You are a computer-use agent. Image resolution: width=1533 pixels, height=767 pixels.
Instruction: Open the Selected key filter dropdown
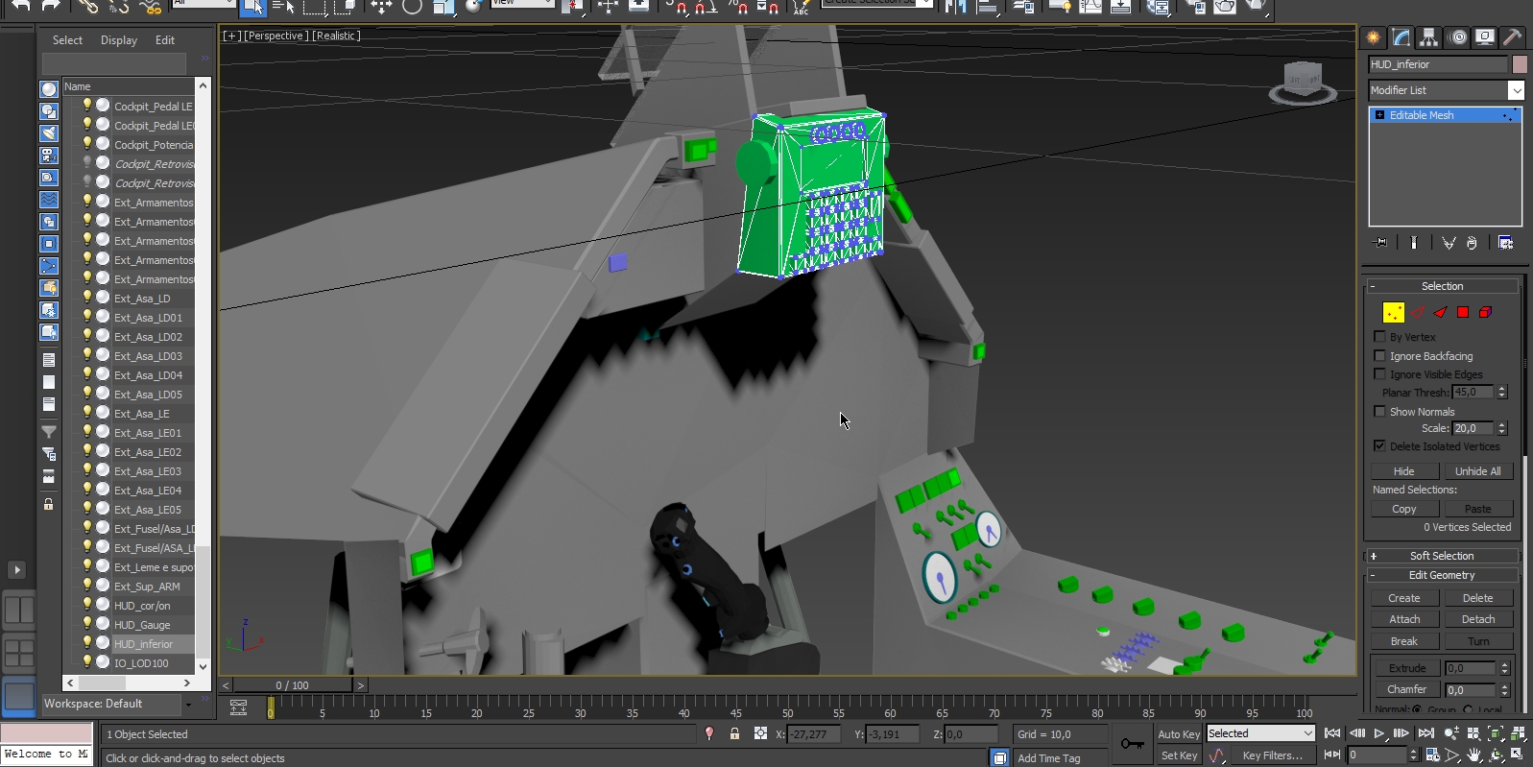pos(1259,733)
